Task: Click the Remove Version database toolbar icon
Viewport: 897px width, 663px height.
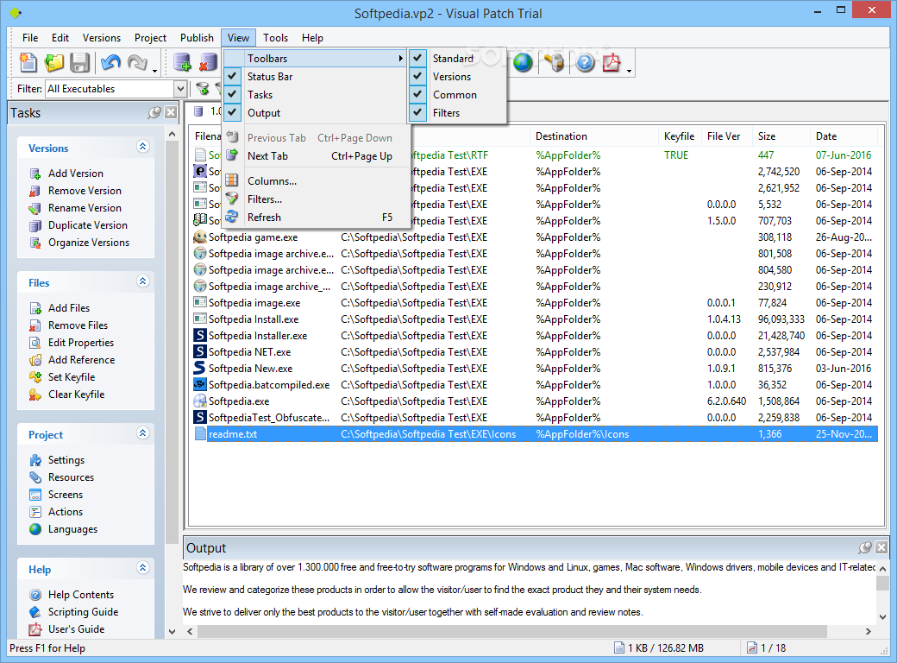Action: (208, 62)
